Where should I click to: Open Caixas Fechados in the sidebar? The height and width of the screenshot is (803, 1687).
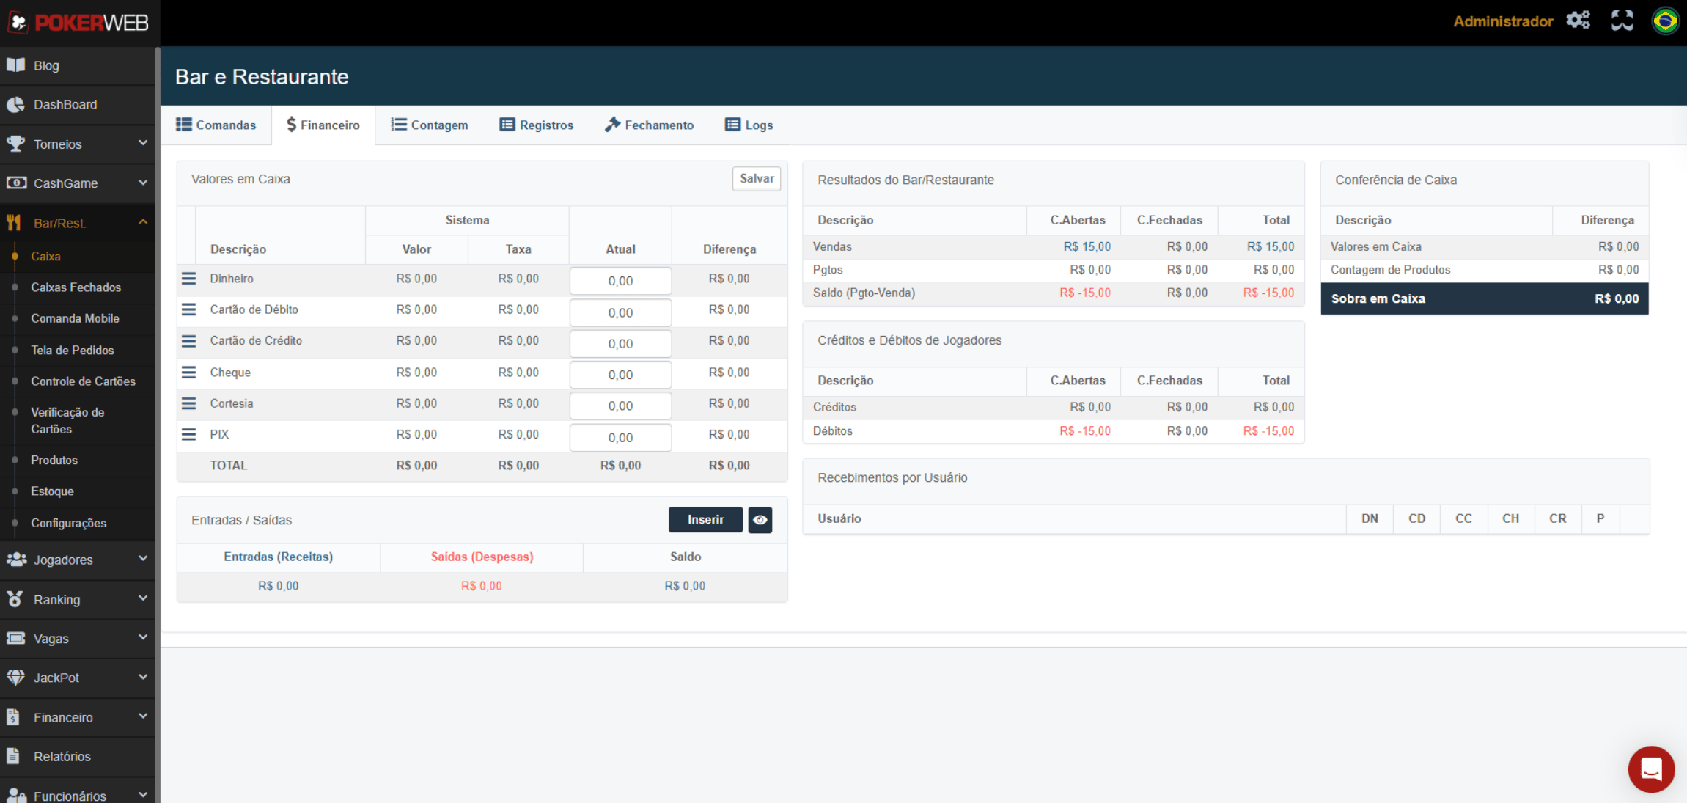click(x=76, y=287)
